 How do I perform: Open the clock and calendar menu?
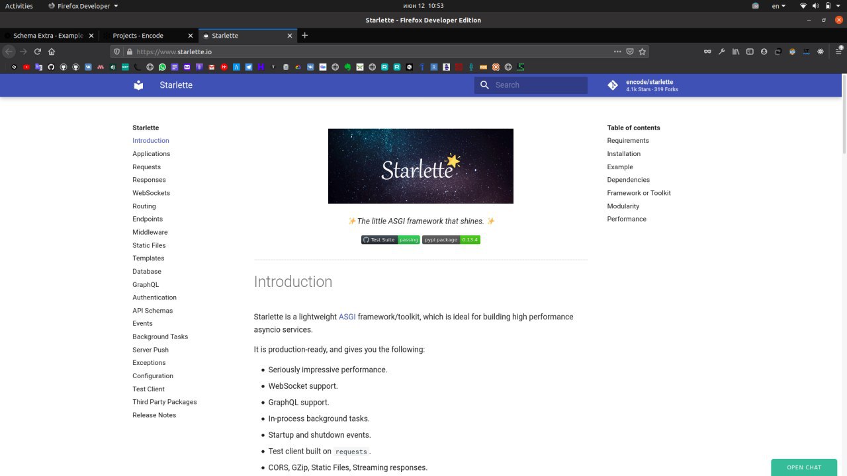pyautogui.click(x=423, y=6)
